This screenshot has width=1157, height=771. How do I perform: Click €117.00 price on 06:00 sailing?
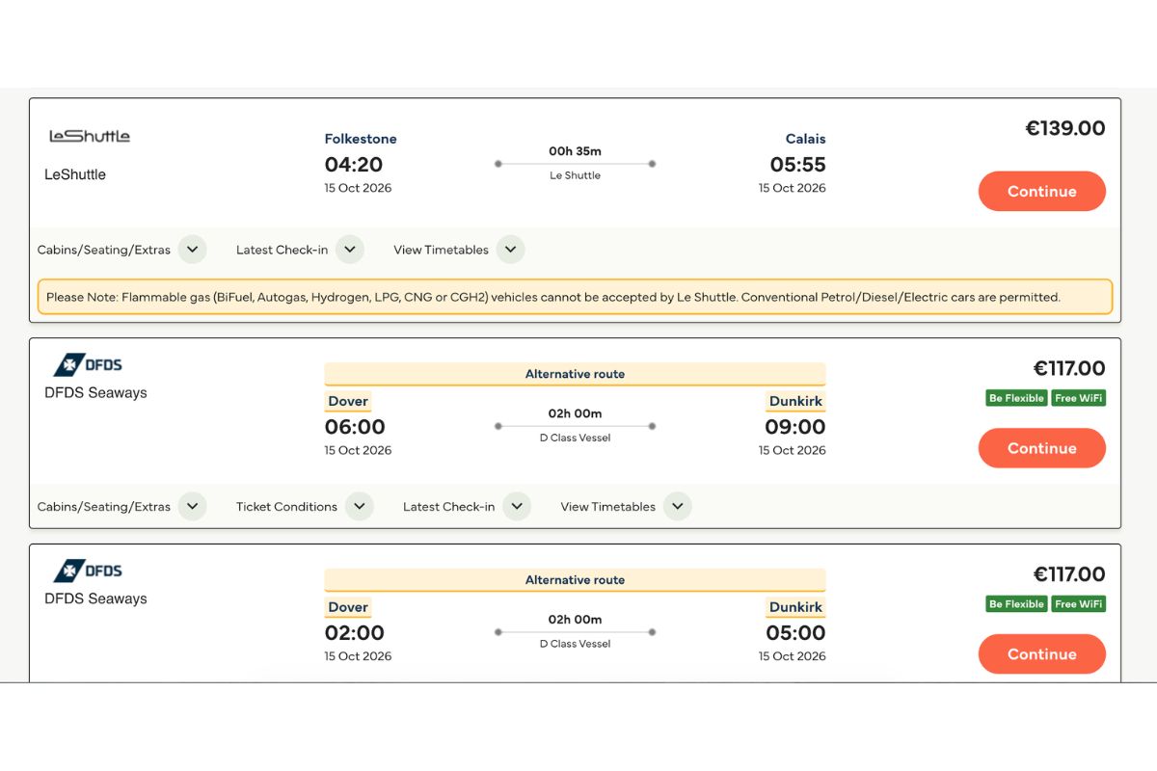1069,368
